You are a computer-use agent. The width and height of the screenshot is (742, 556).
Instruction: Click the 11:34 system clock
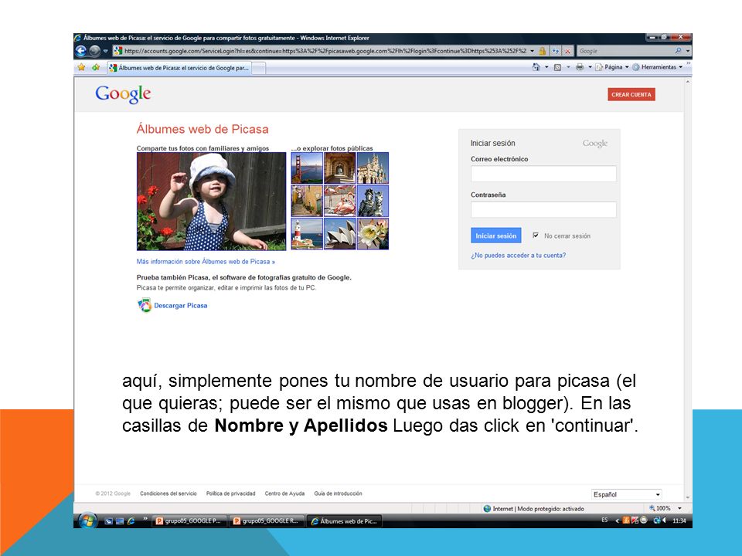679,520
